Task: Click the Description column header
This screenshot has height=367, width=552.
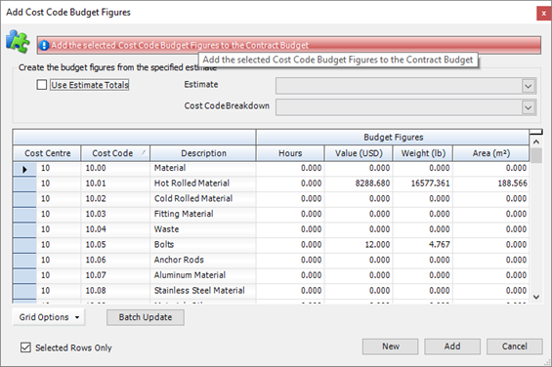Action: 203,153
